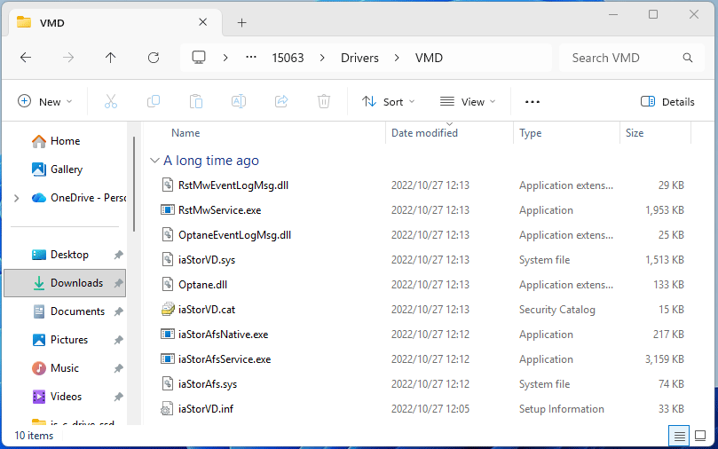
Task: Click the iaStorAfsNative.exe file icon
Action: click(168, 335)
